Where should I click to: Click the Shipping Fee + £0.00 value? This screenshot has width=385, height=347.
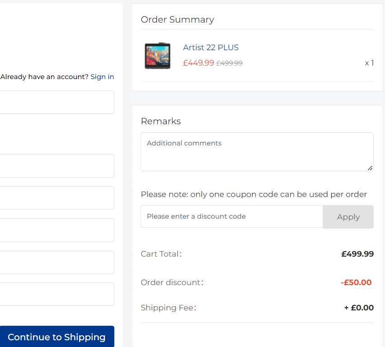(x=360, y=308)
